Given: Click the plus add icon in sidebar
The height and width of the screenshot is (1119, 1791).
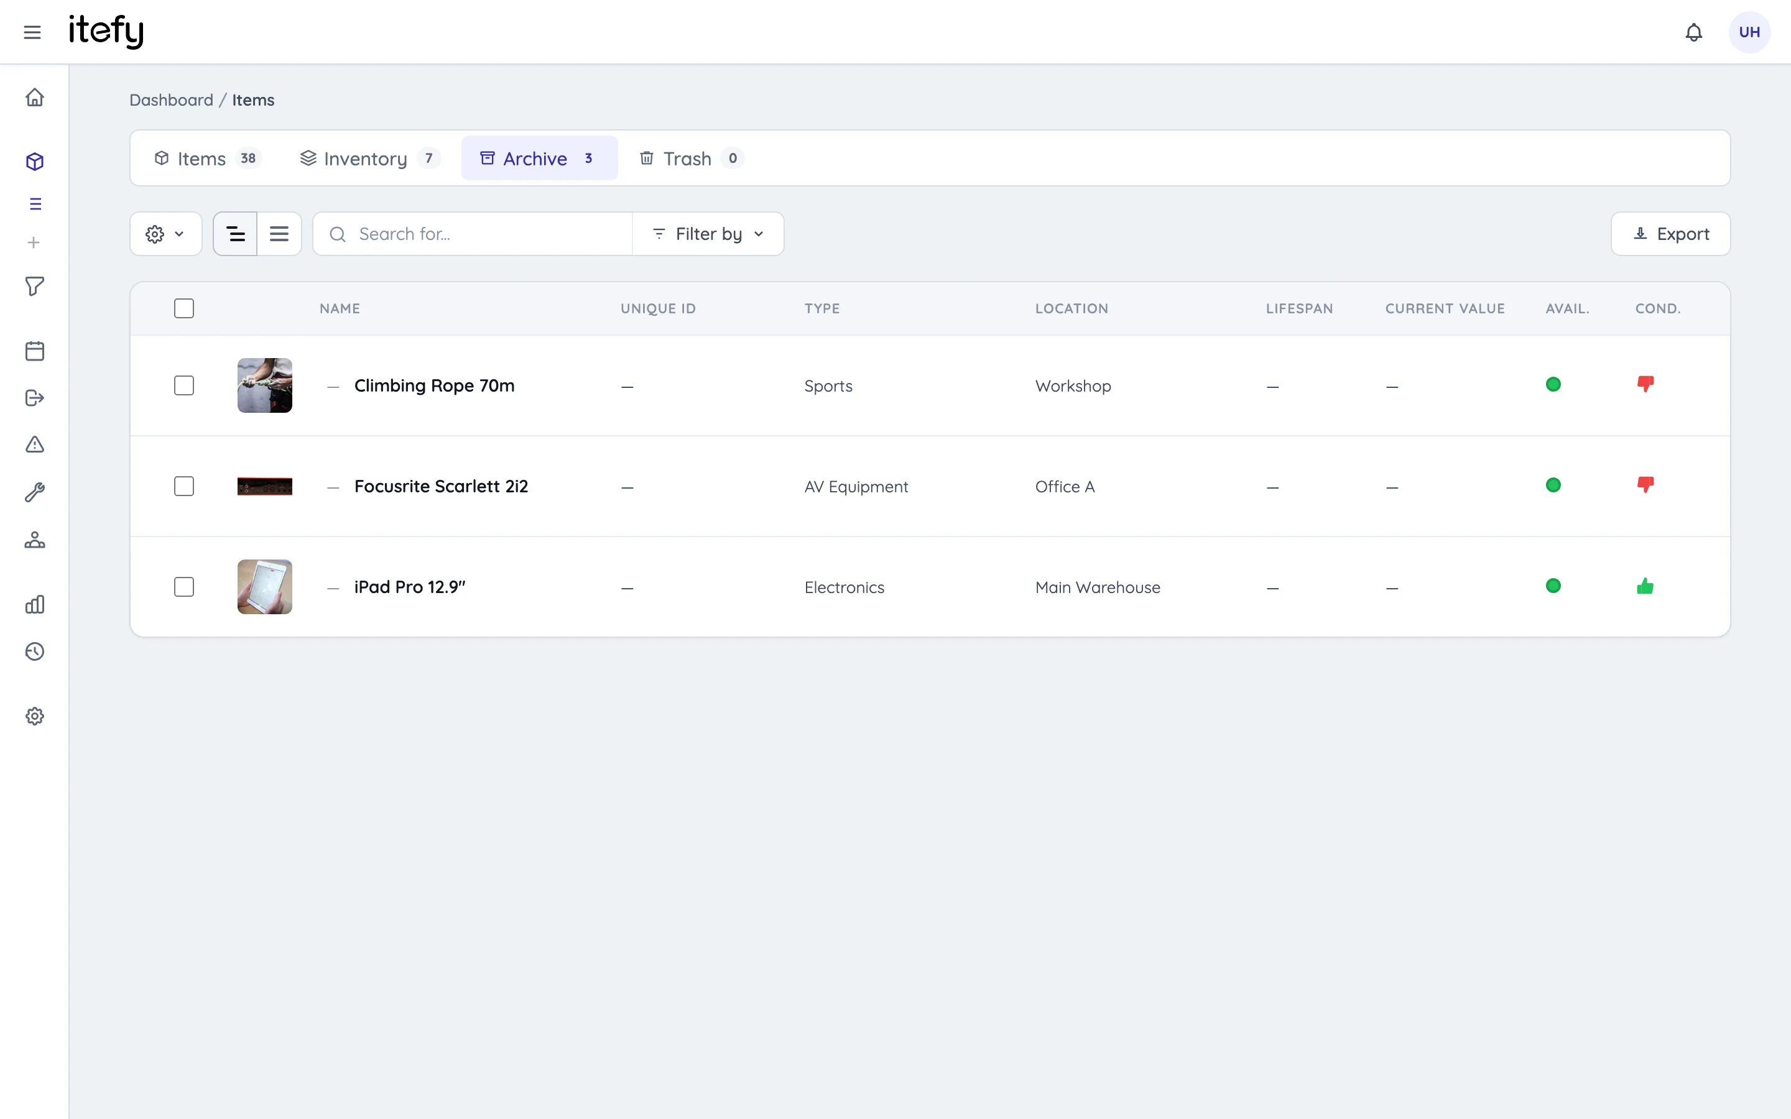Looking at the screenshot, I should pos(34,242).
